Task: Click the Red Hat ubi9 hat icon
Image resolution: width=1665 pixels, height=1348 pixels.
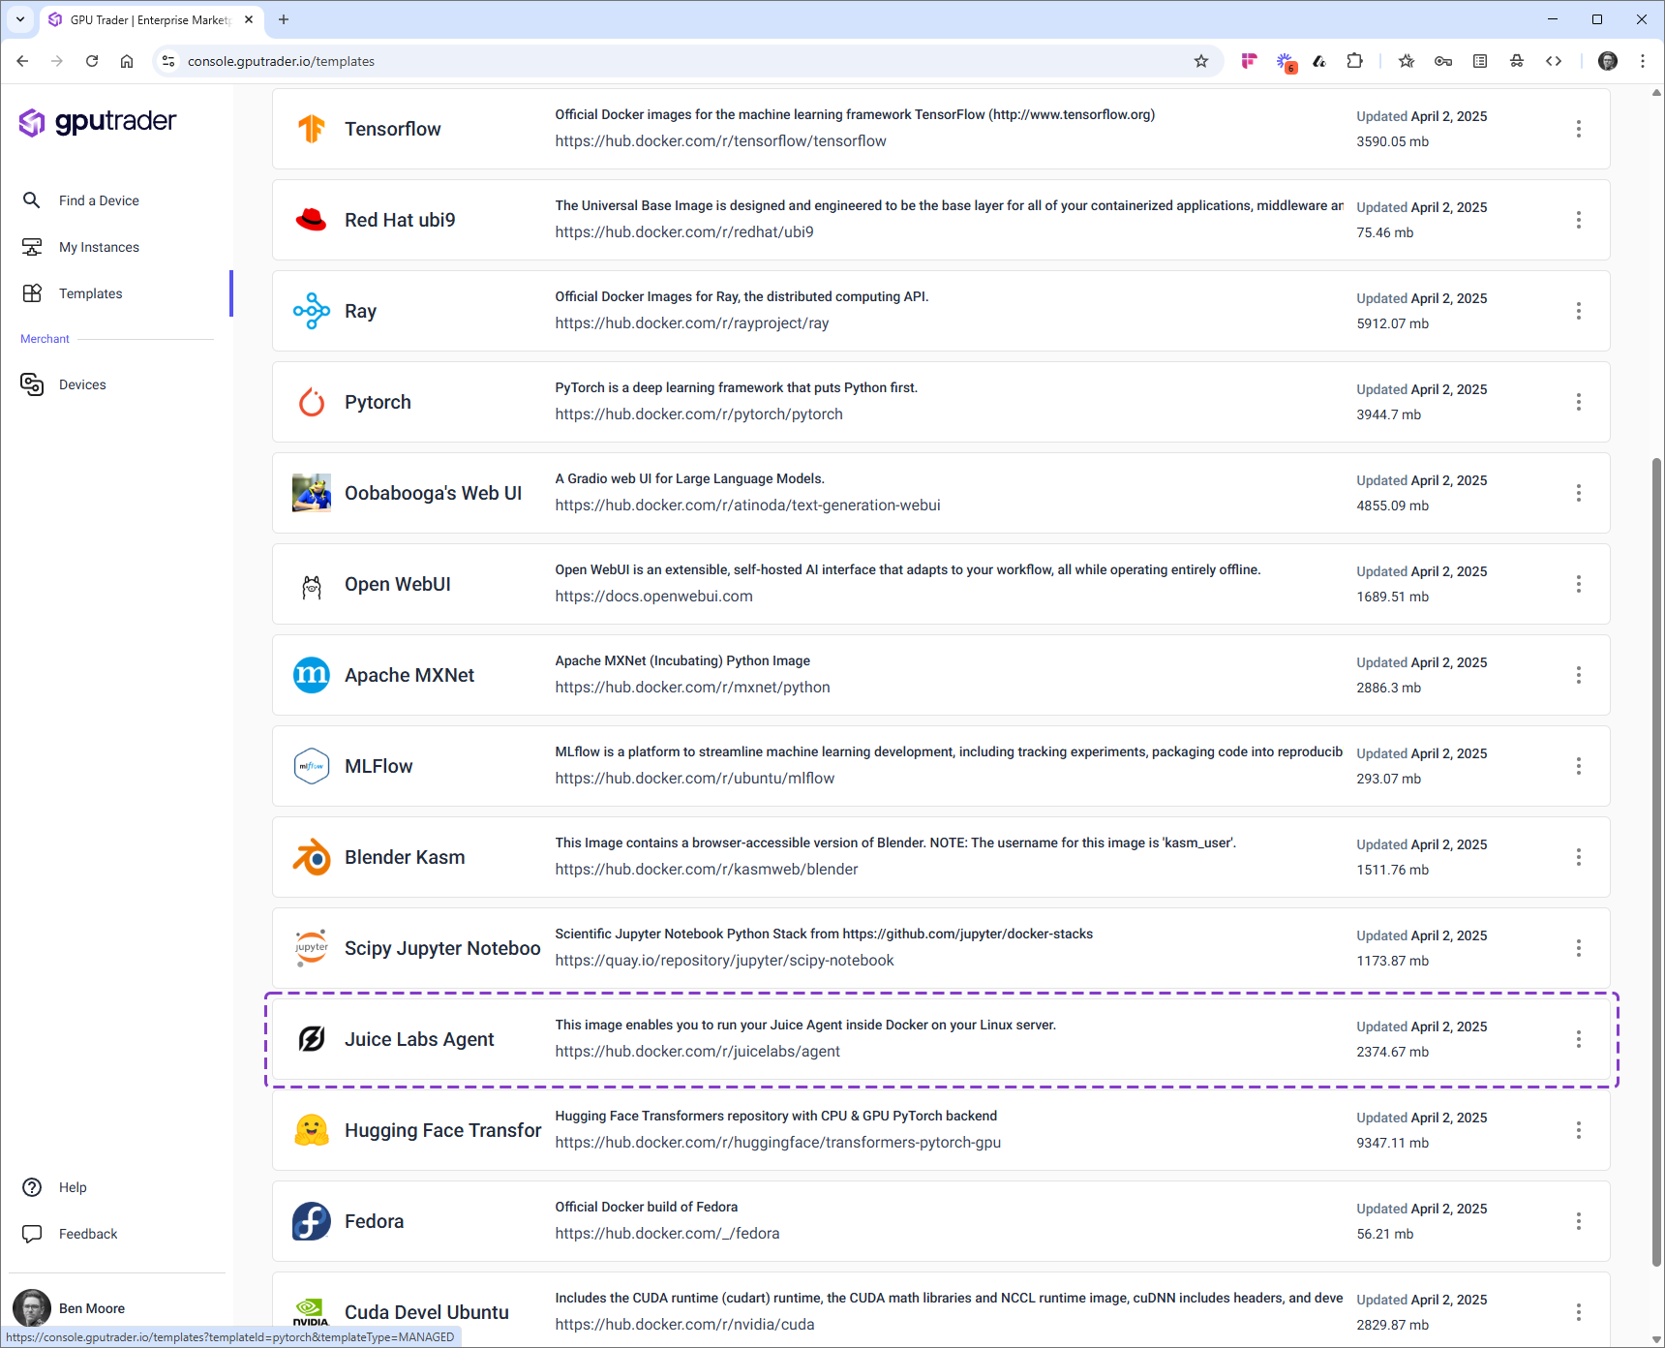Action: coord(312,220)
